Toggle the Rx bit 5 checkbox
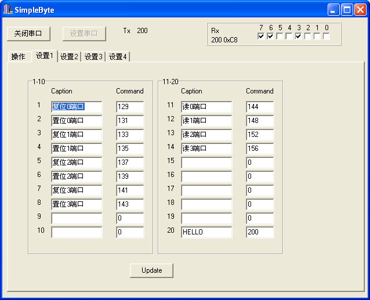The image size is (370, 300). coord(280,37)
